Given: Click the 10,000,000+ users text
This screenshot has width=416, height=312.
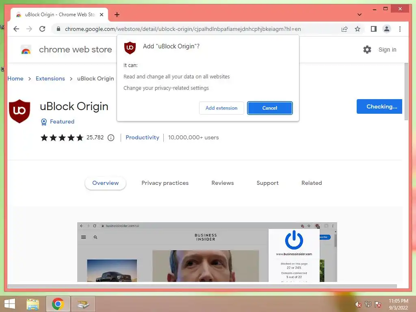Looking at the screenshot, I should coord(193,137).
